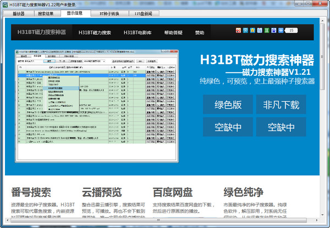This screenshot has width=330, height=228.
Task: Click the Renren share icon
Action: (x=260, y=30)
